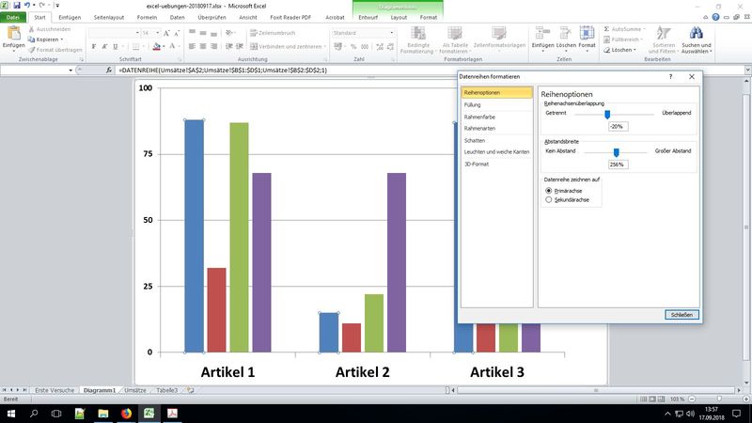Click the center text alignment icon
The height and width of the screenshot is (423, 752).
tap(203, 46)
